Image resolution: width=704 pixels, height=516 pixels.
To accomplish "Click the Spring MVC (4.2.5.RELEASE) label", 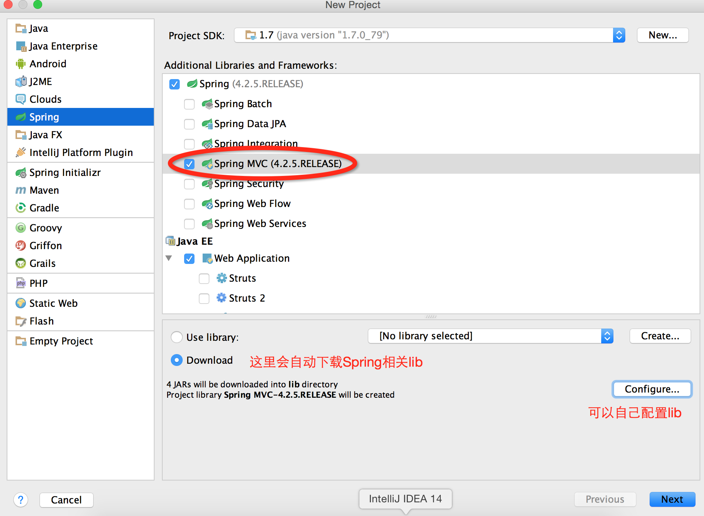I will (x=278, y=164).
